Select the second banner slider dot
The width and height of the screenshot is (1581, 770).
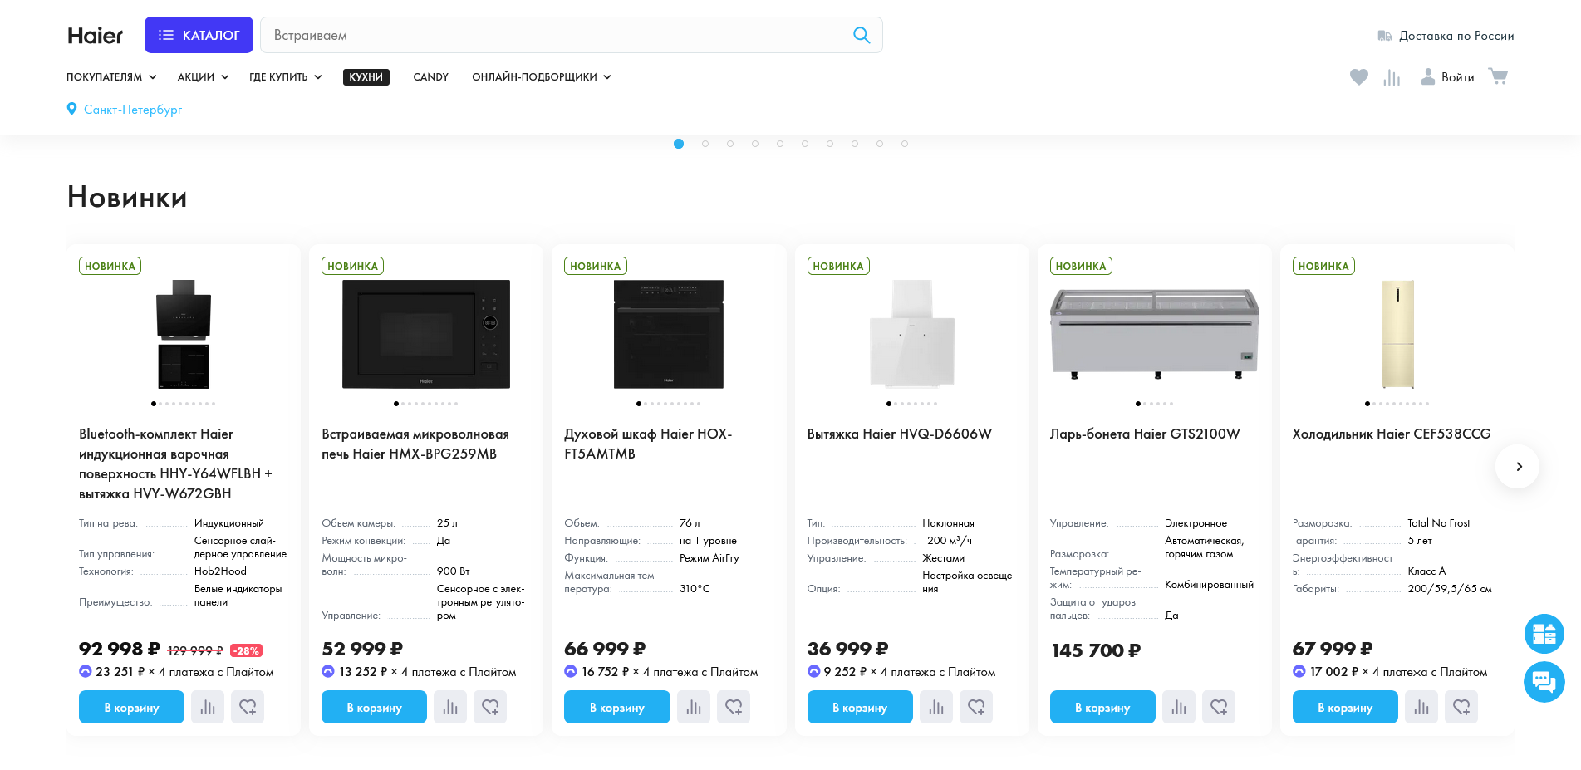705,144
